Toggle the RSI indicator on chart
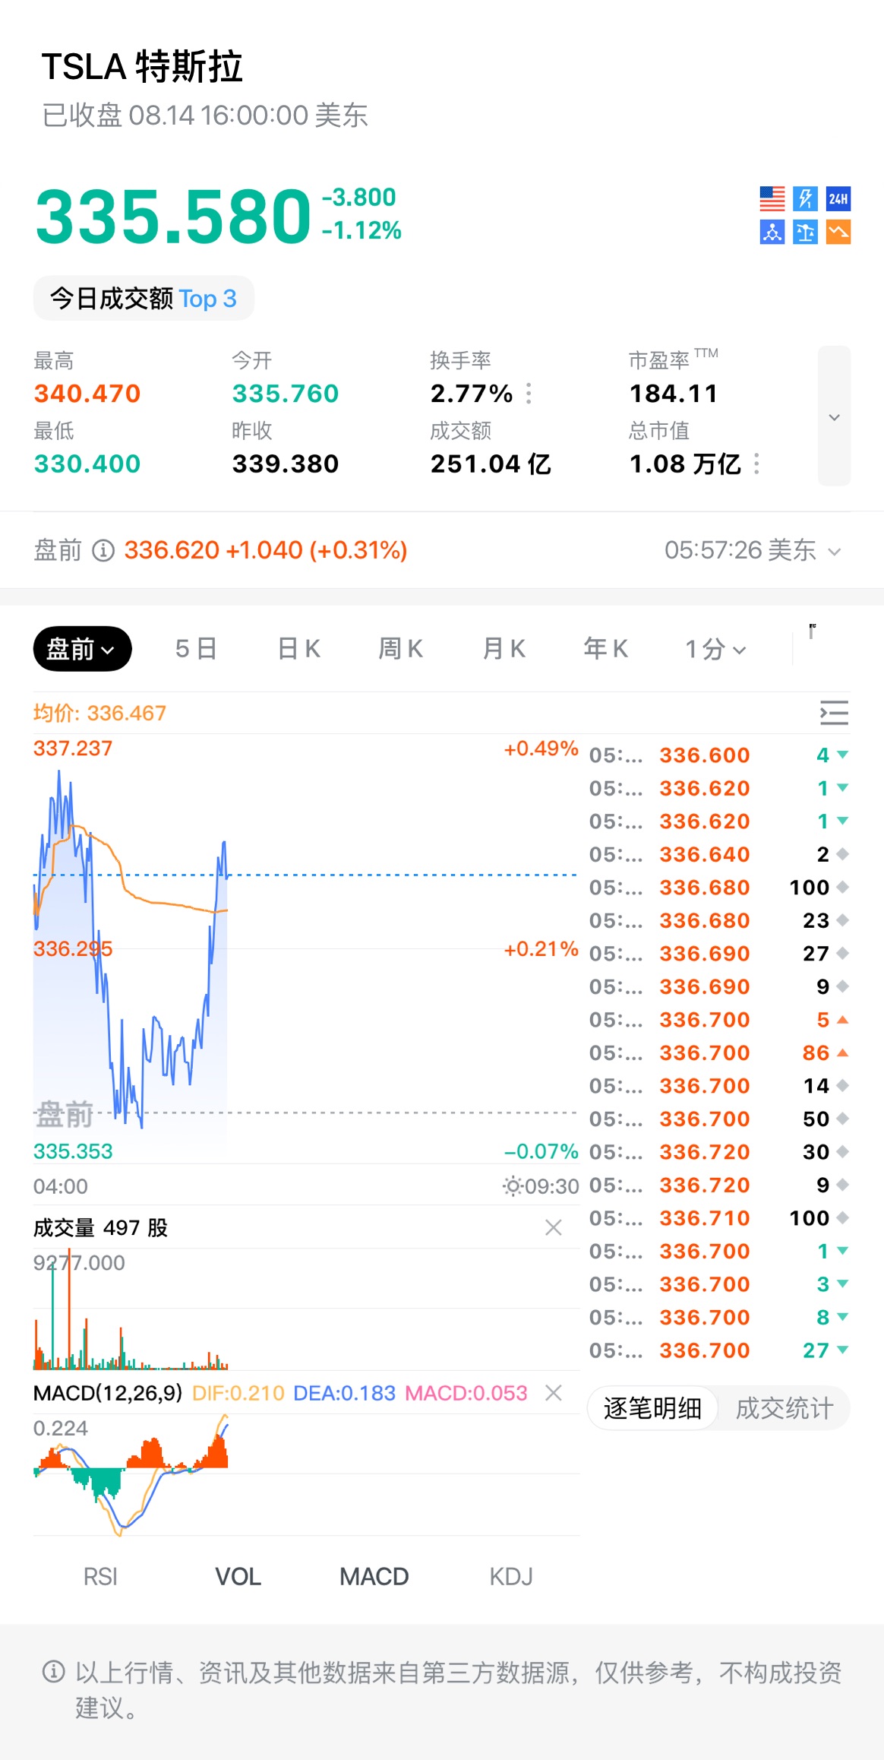 click(100, 1577)
